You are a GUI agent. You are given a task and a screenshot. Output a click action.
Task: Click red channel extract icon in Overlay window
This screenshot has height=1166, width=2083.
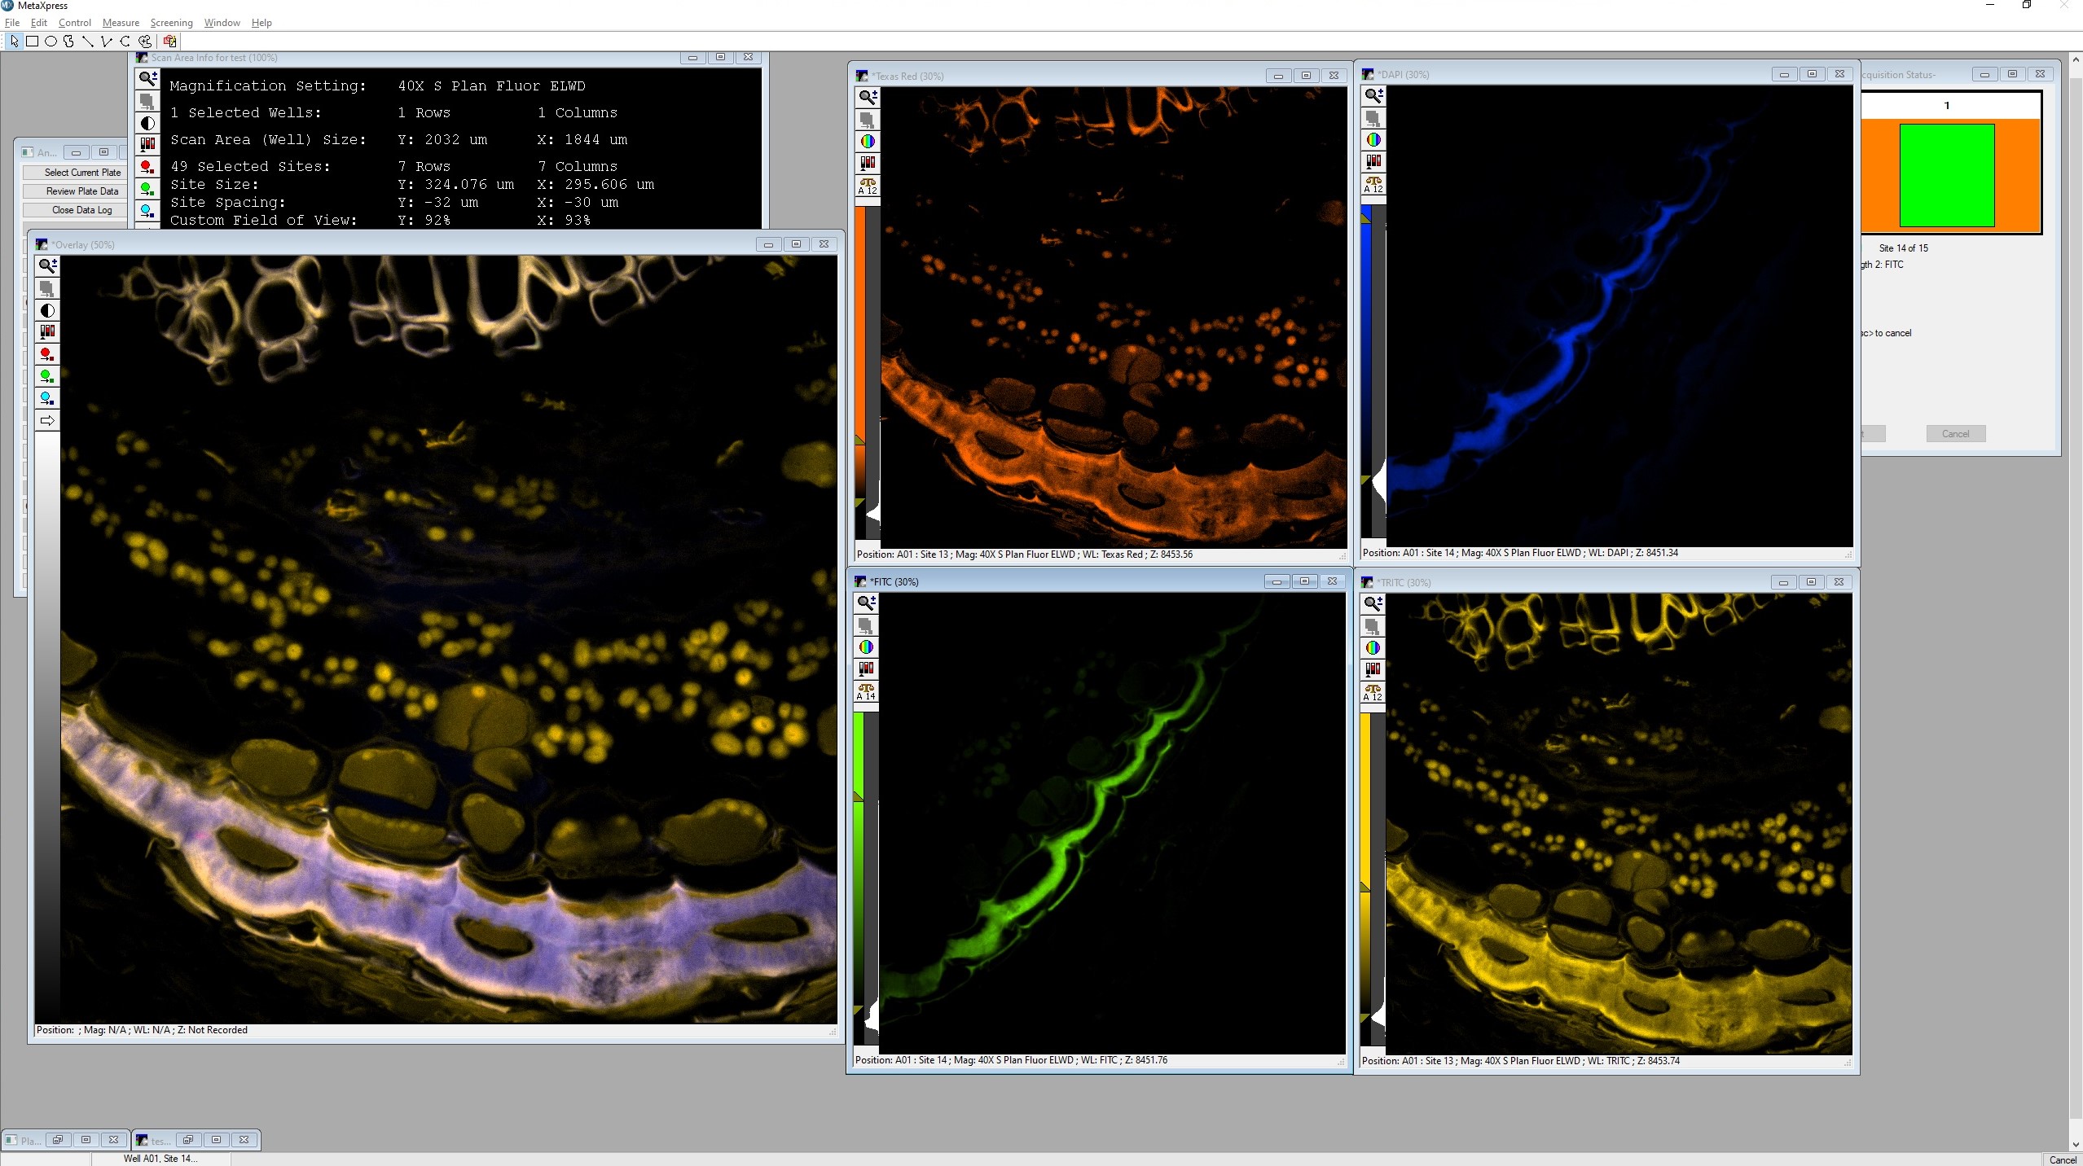coord(47,354)
